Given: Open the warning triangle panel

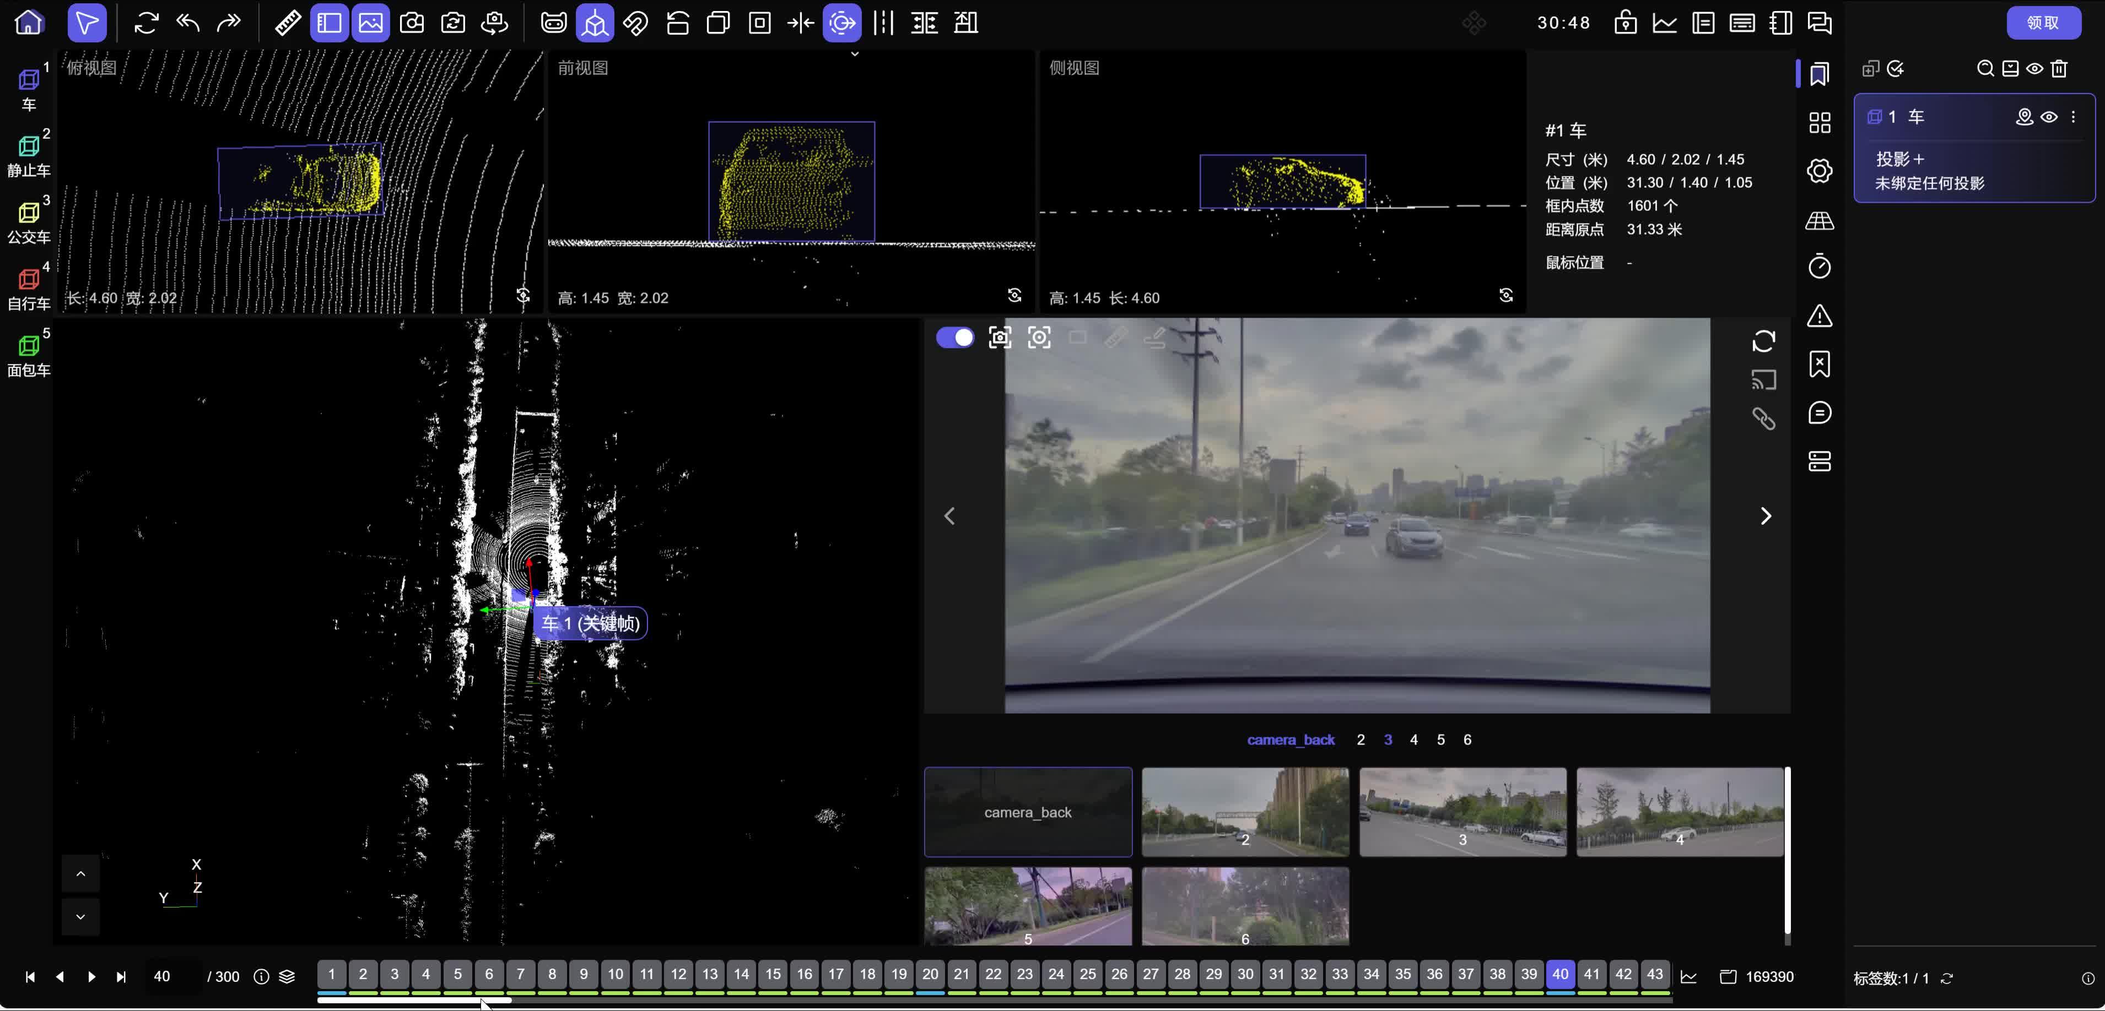Looking at the screenshot, I should (x=1819, y=316).
